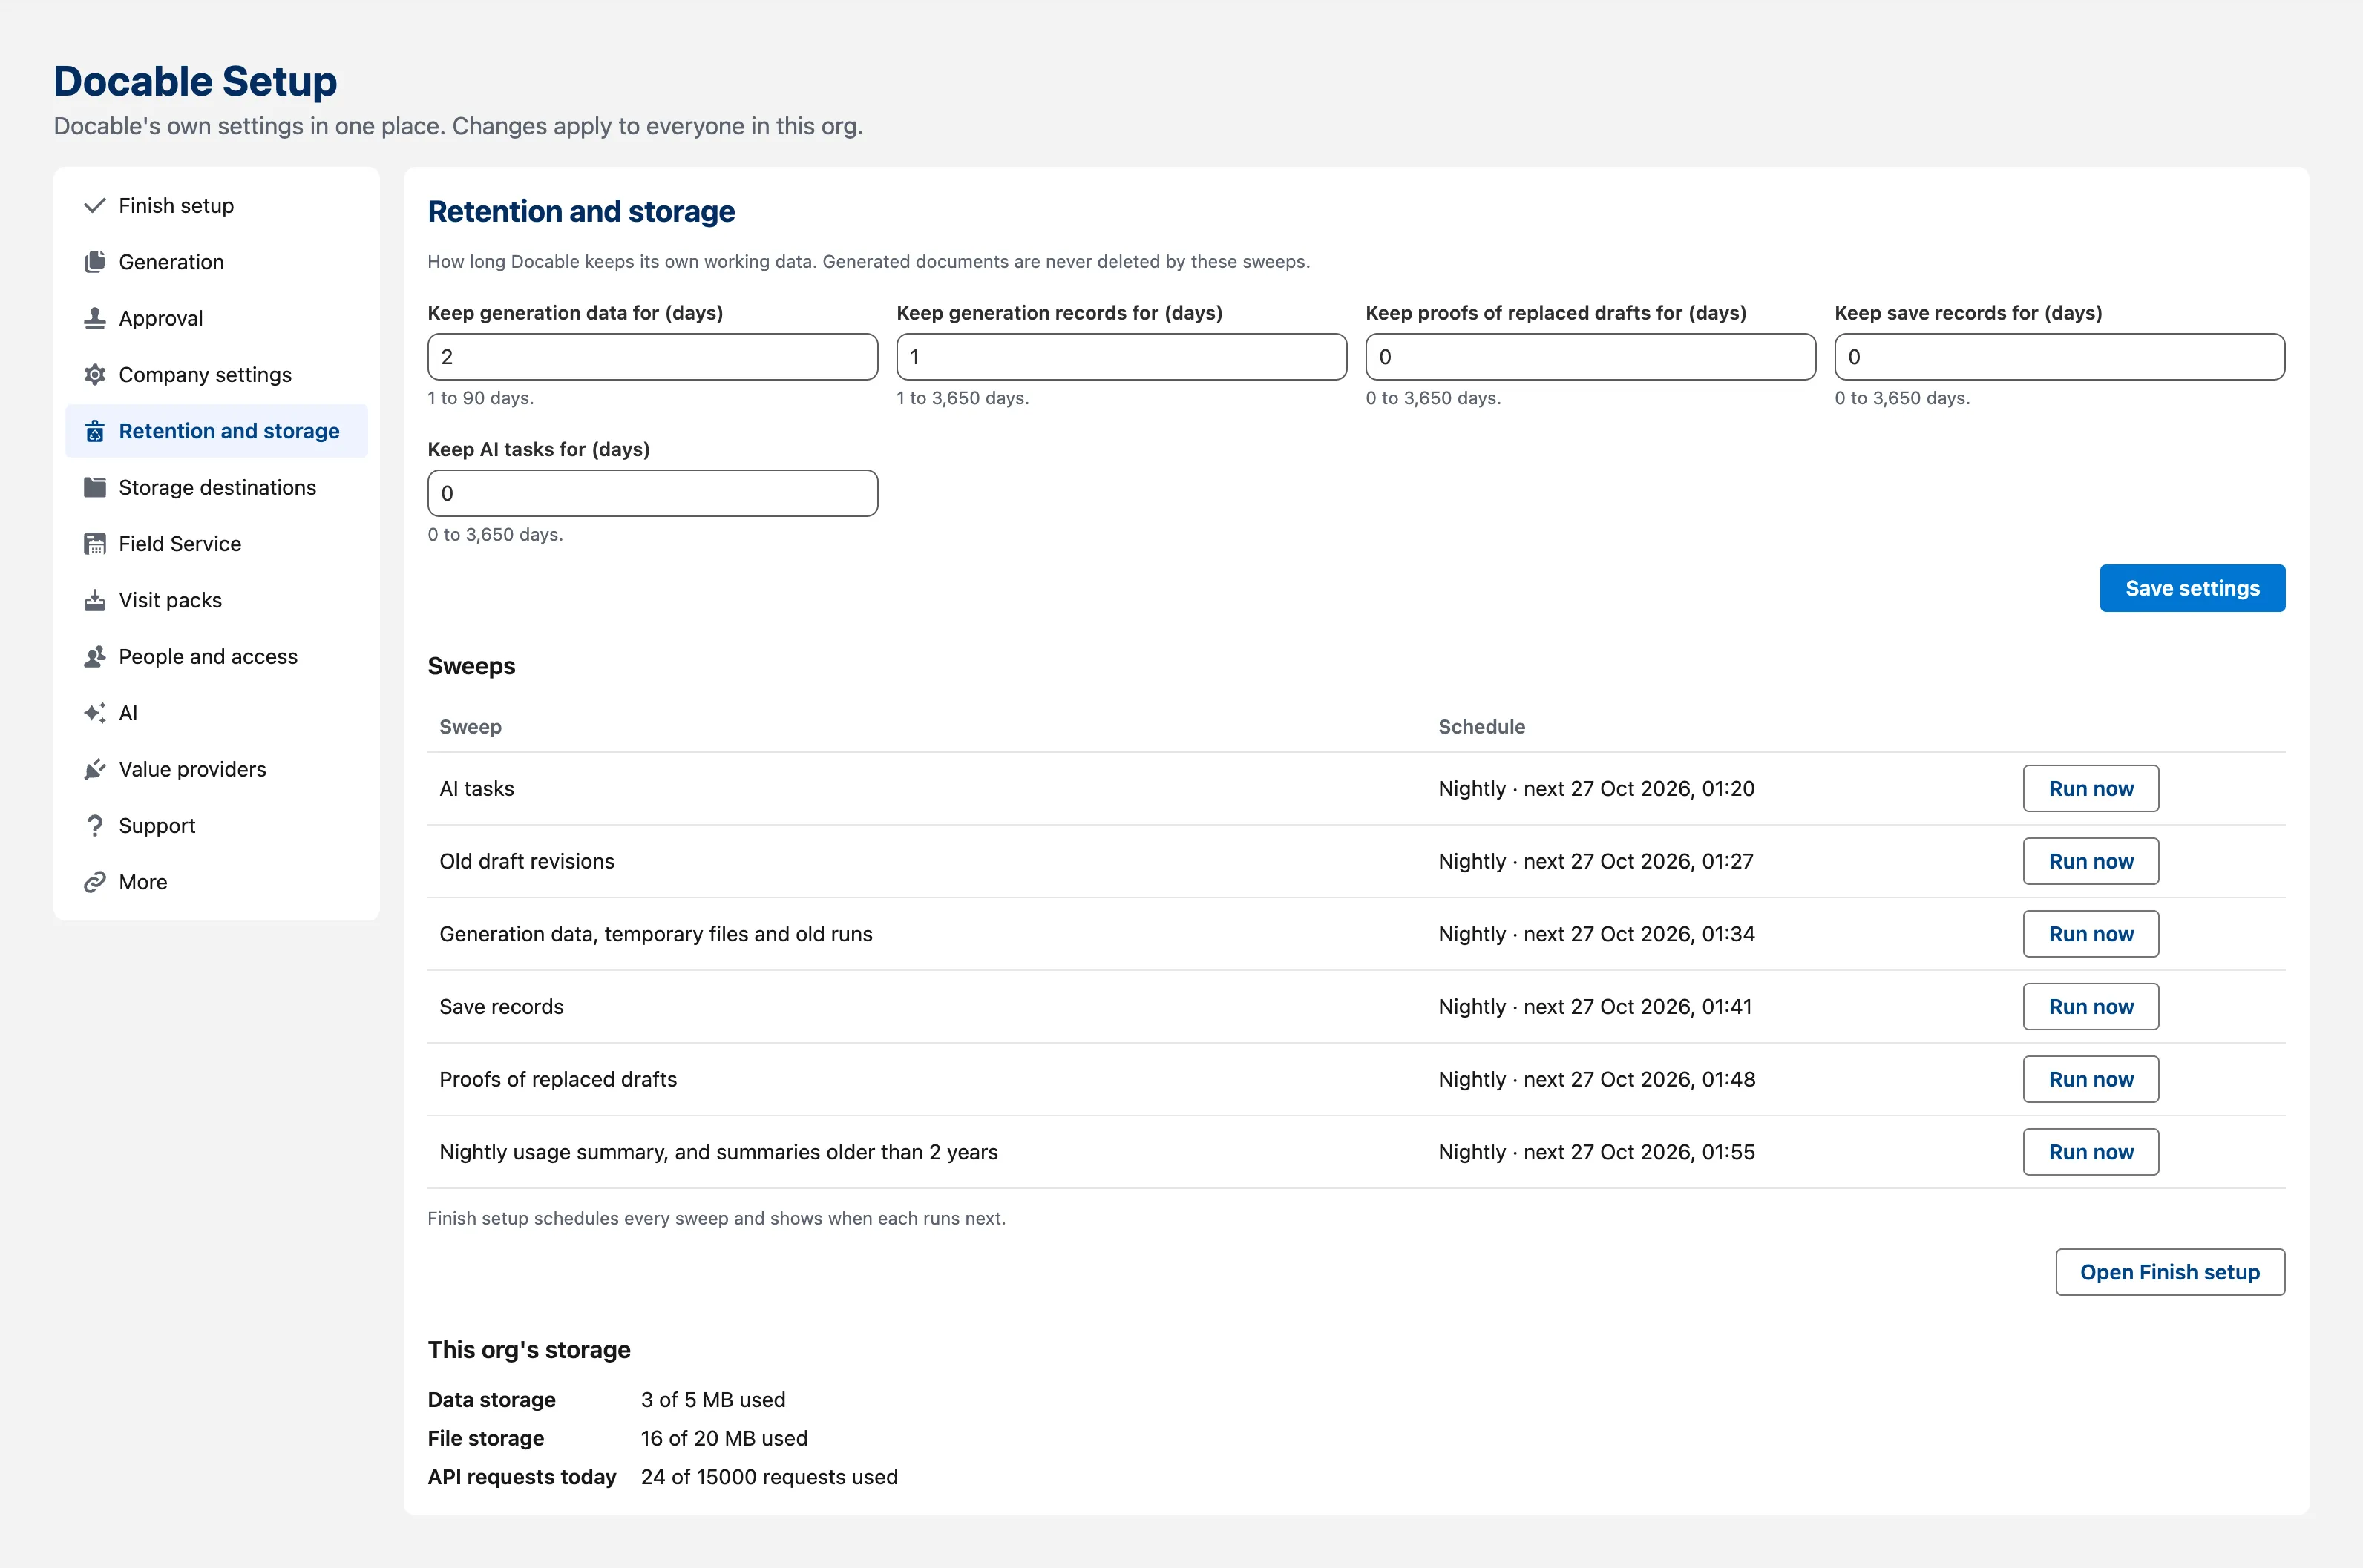This screenshot has width=2363, height=1568.
Task: Click the Sweep column header
Action: tap(471, 727)
